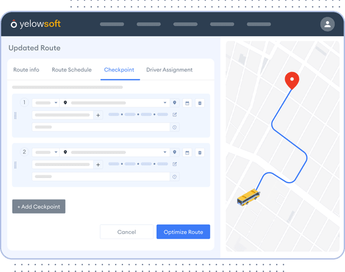Click the Updated Route heading
Screen dimensions: 345x272
[x=34, y=48]
